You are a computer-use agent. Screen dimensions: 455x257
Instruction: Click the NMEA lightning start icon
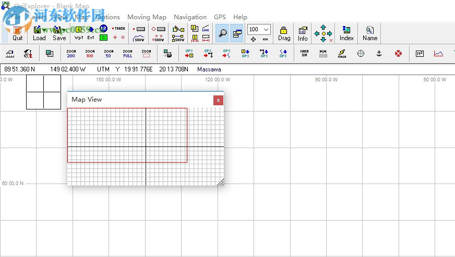coord(342,53)
